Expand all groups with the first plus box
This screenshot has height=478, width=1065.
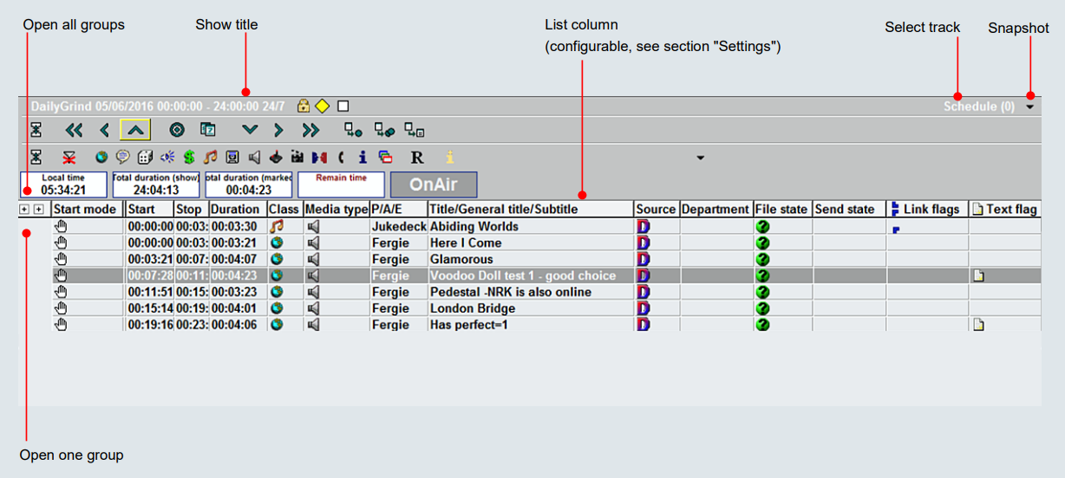coord(24,210)
